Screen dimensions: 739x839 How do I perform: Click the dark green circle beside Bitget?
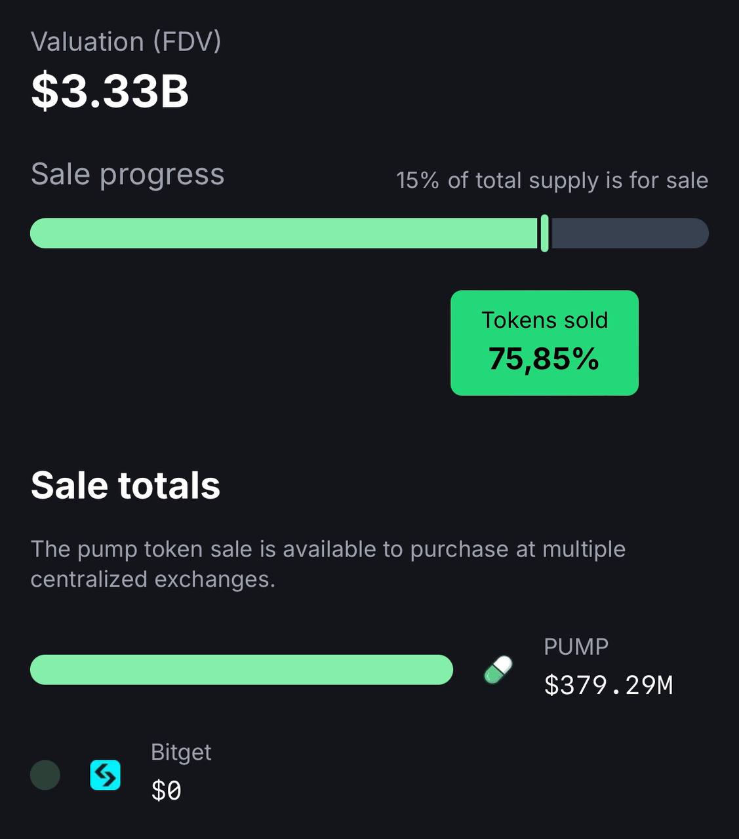coord(45,775)
